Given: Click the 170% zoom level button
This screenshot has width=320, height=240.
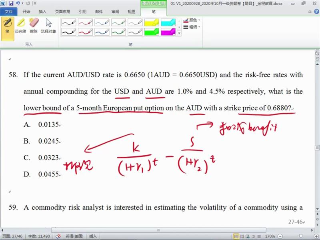Looking at the screenshot, I should click(270, 236).
